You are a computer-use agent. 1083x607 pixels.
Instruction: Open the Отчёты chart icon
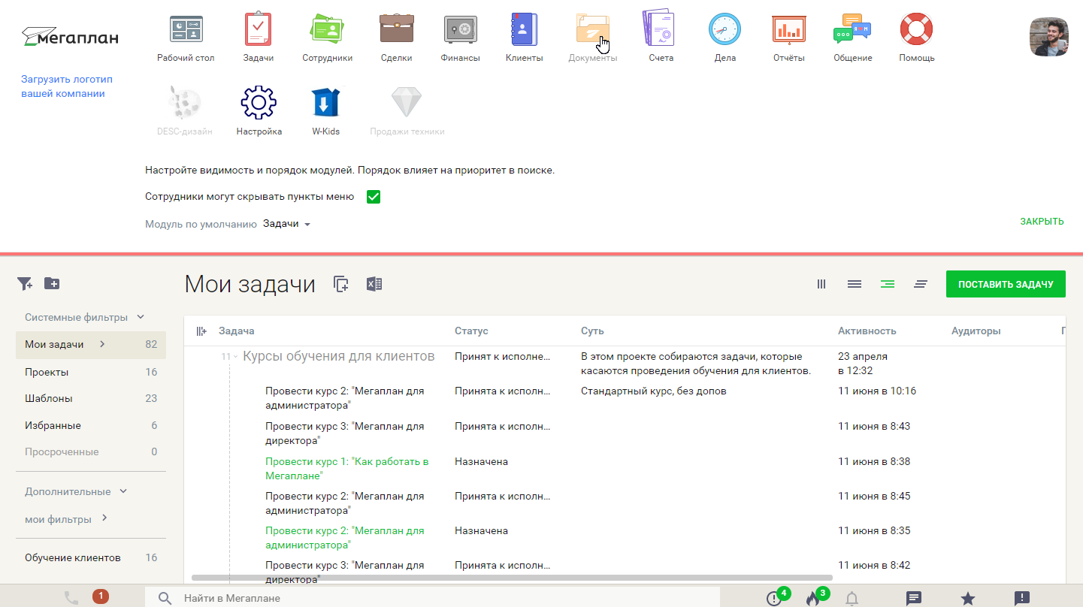[x=788, y=29]
